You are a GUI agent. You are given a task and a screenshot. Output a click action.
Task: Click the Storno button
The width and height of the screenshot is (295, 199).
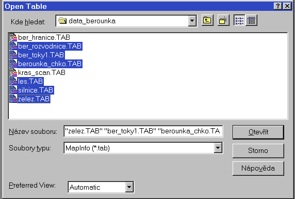pos(258,150)
